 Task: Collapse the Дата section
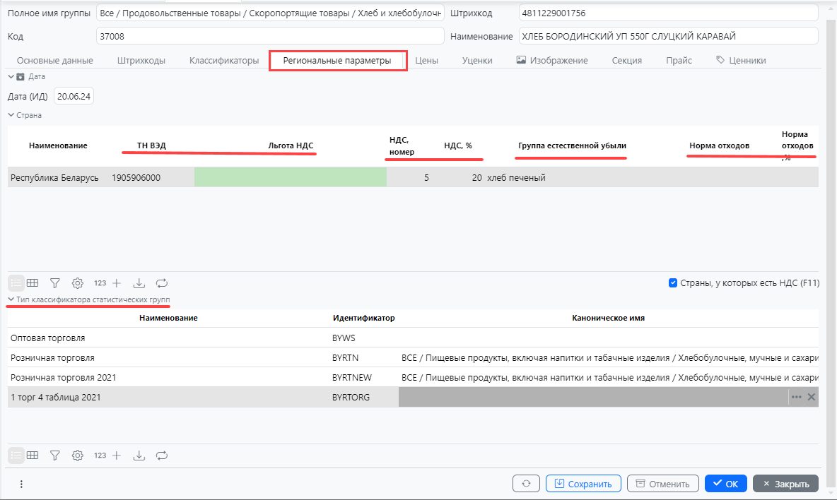pos(11,76)
